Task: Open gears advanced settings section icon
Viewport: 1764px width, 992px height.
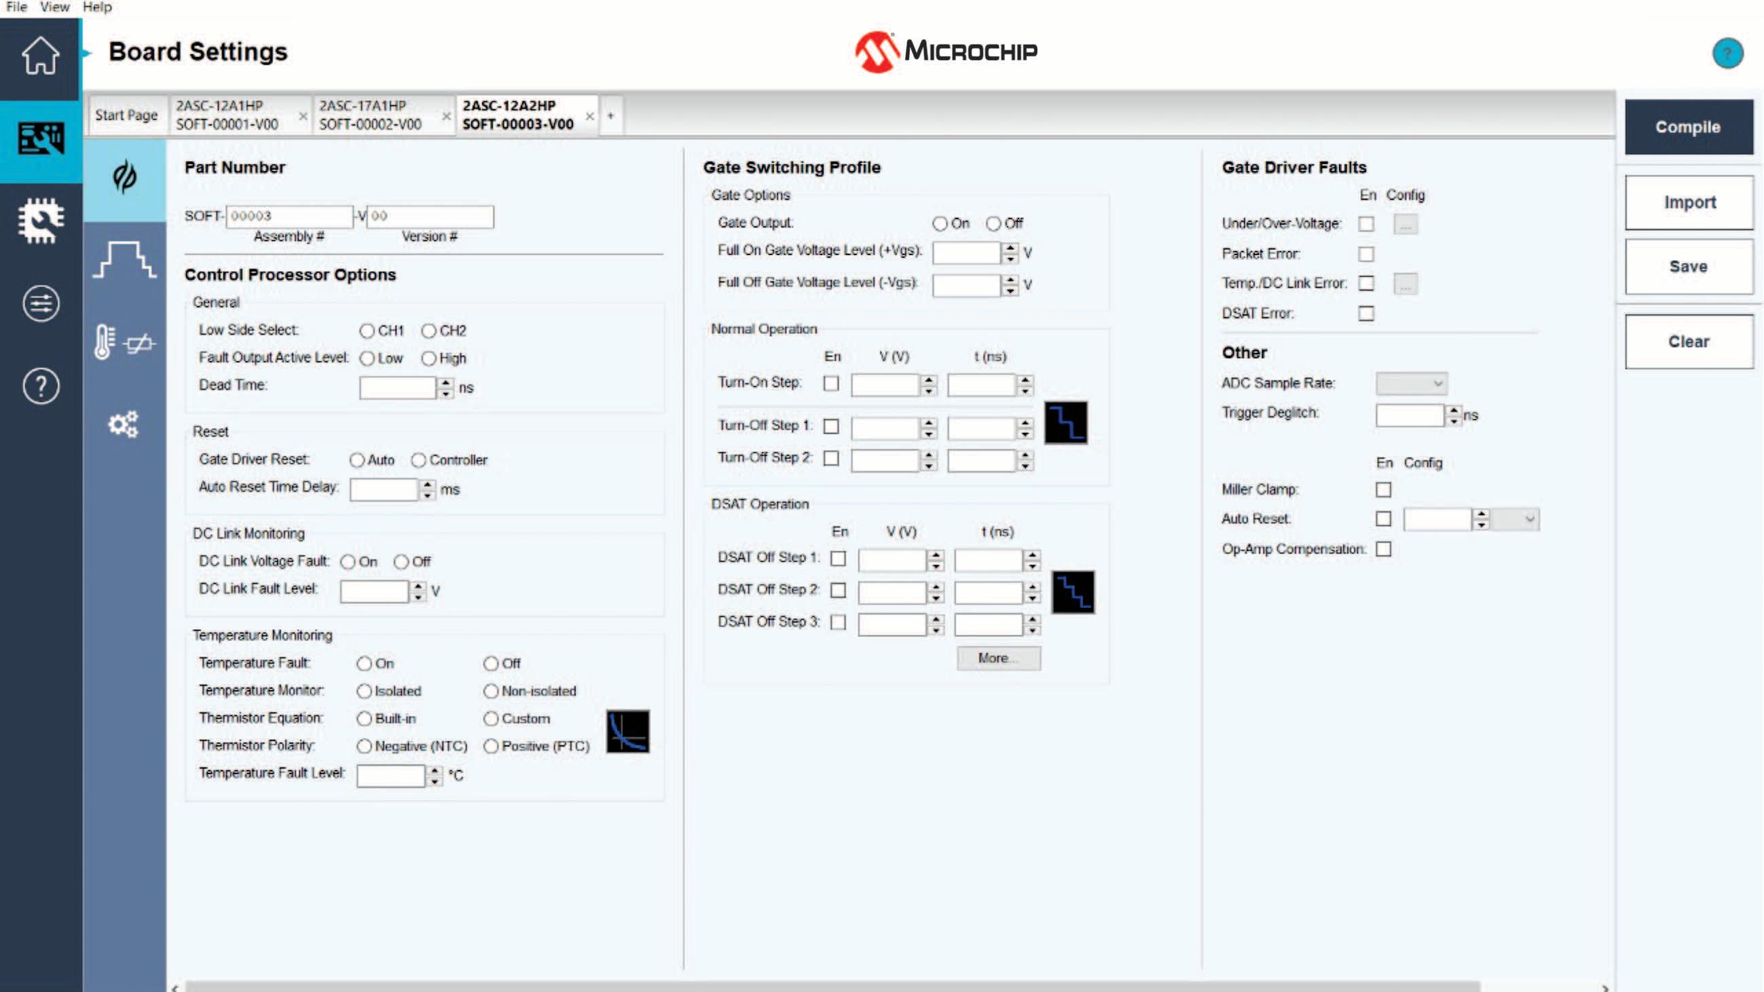Action: [124, 424]
